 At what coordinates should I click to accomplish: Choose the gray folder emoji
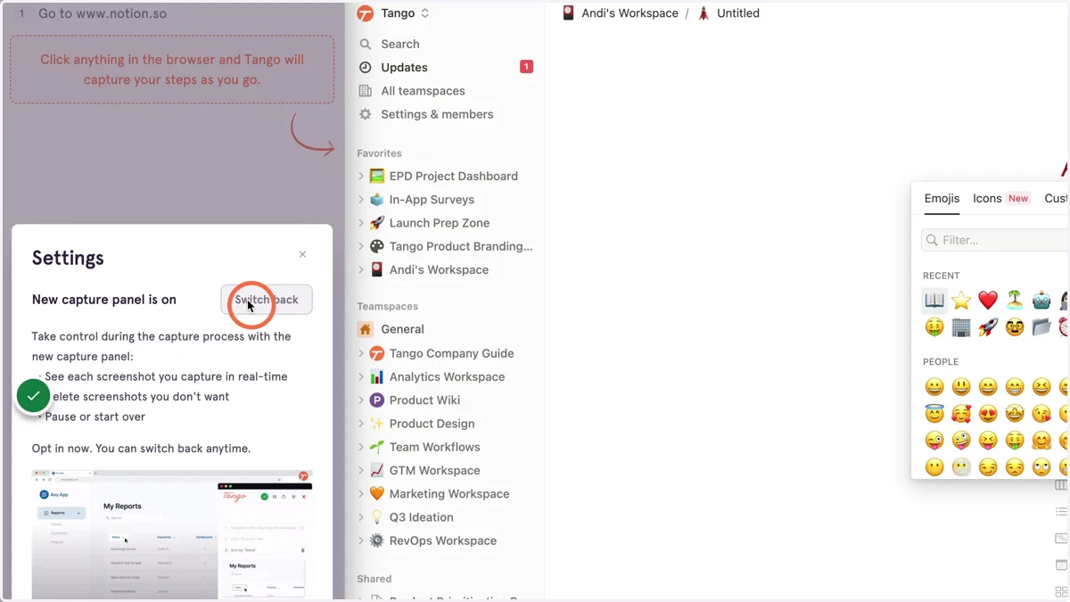click(x=1041, y=327)
